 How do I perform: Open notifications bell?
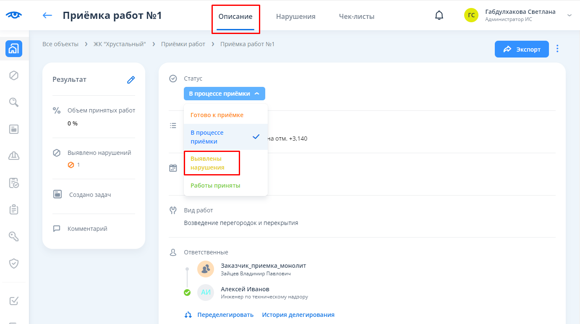[x=439, y=16]
